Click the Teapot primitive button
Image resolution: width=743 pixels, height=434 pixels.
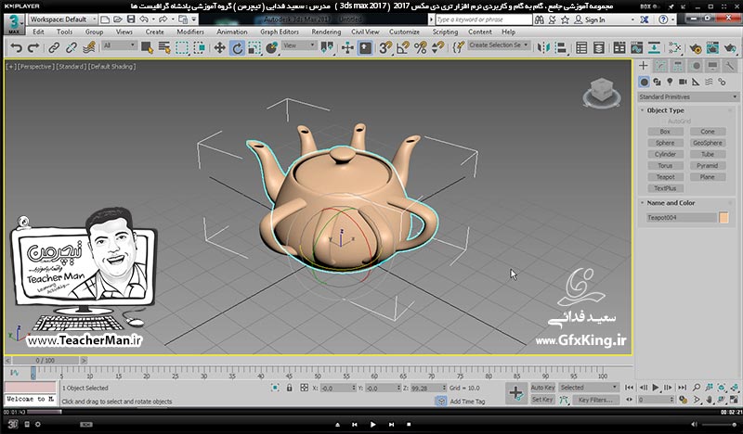(665, 177)
